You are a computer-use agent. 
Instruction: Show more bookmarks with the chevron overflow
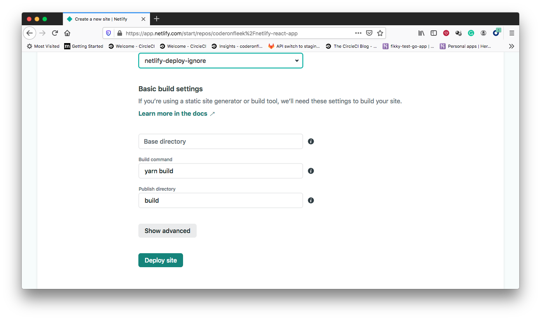click(x=511, y=46)
